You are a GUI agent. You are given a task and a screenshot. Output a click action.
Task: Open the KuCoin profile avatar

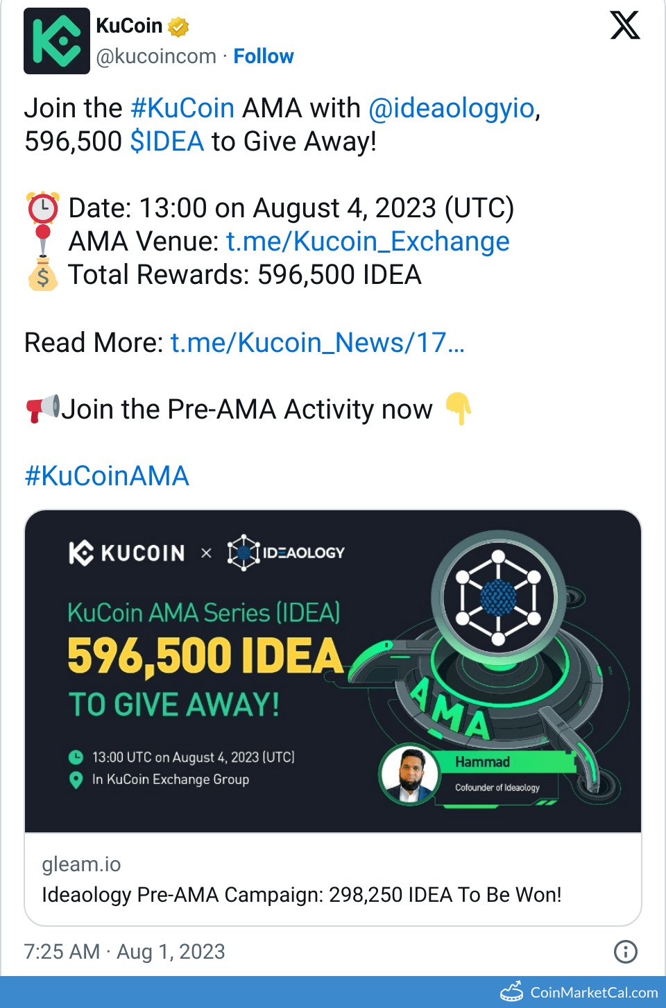pos(57,41)
